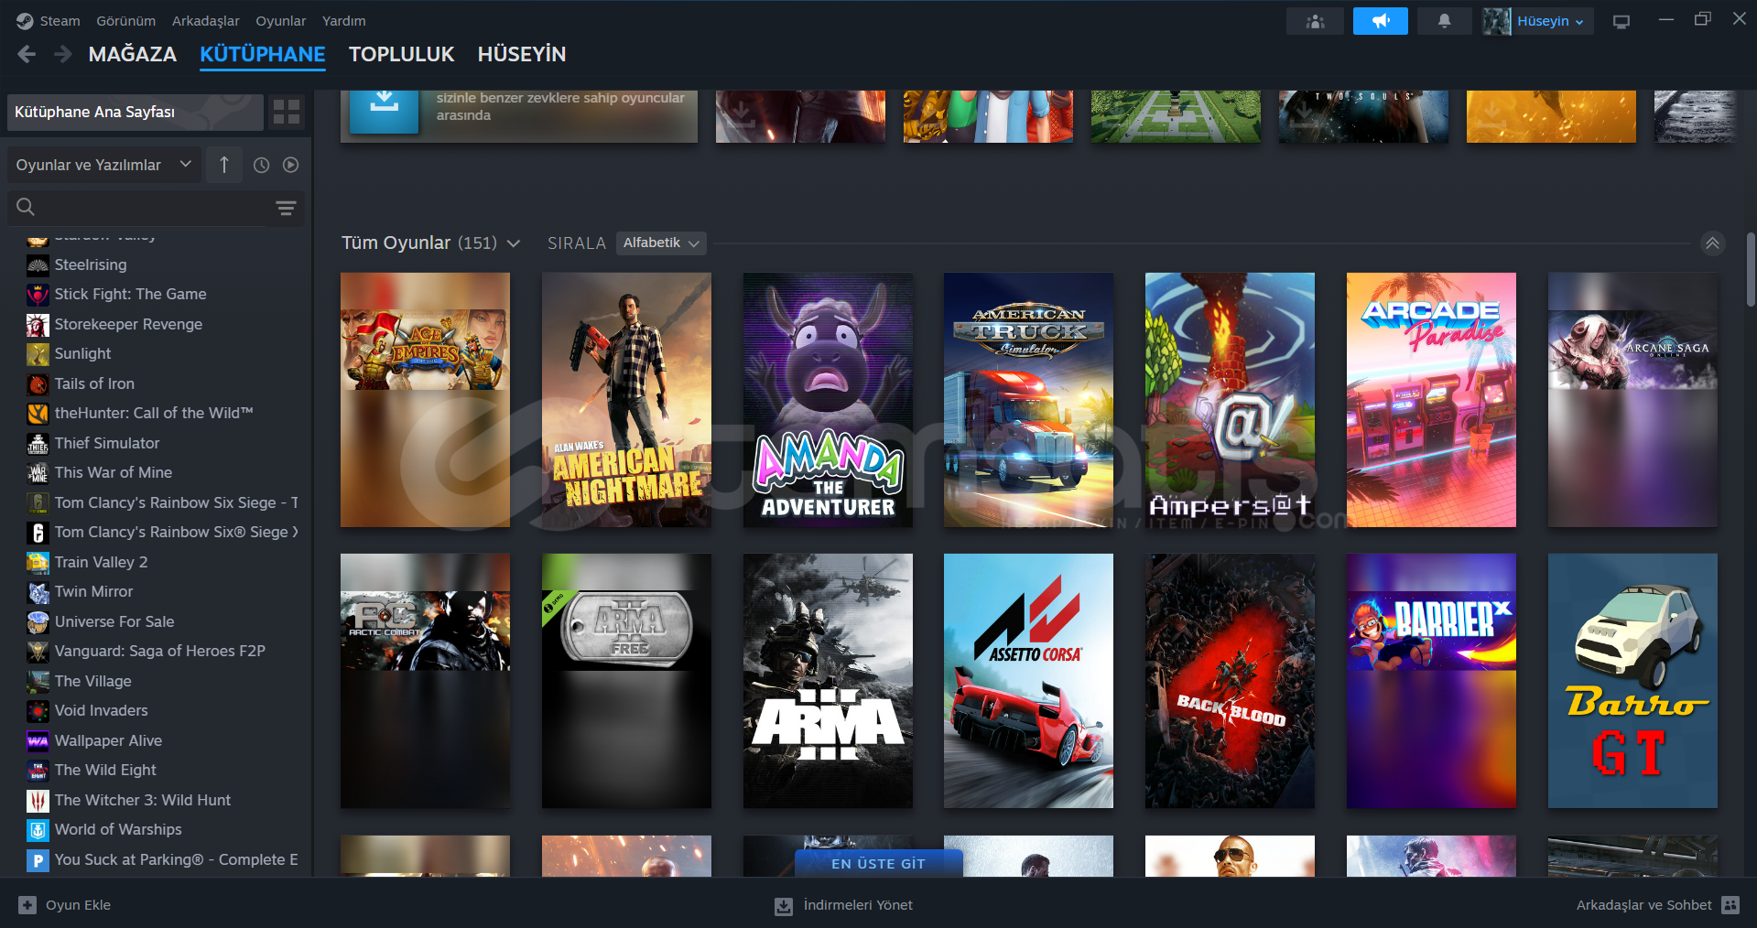The width and height of the screenshot is (1757, 928).
Task: Click The Witcher 3: Wild Hunt icon
Action: click(38, 800)
